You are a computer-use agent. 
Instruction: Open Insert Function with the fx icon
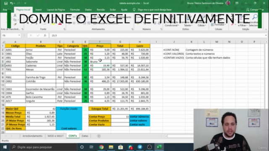point(45,35)
